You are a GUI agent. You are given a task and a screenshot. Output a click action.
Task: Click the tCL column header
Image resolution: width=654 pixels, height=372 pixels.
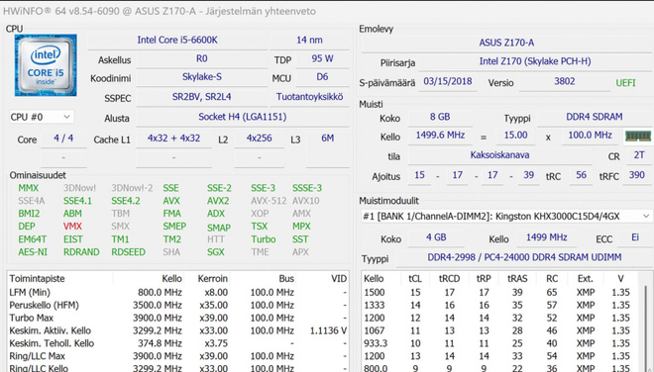tap(415, 279)
